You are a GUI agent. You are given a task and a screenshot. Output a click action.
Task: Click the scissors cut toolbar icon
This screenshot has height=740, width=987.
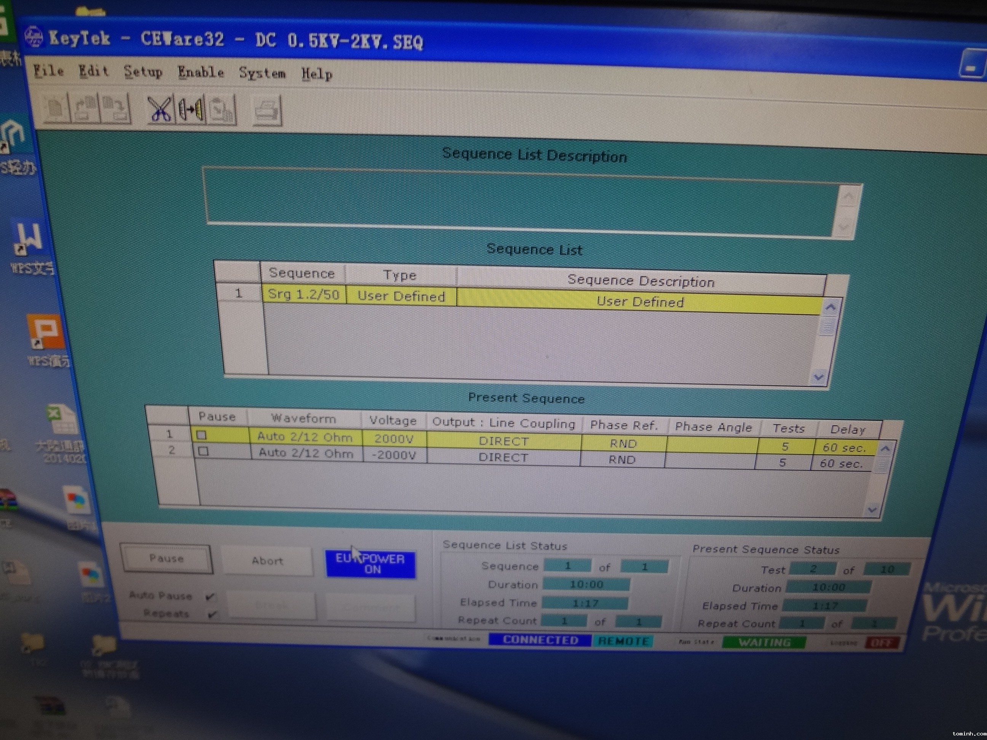[159, 109]
